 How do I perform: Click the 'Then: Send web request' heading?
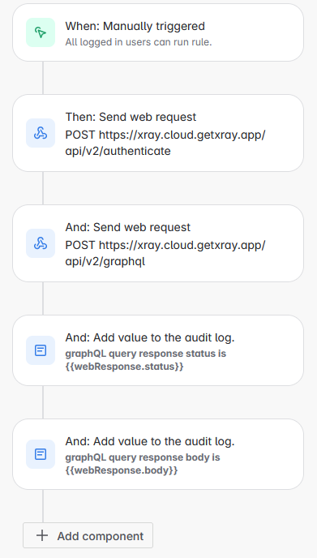point(131,117)
